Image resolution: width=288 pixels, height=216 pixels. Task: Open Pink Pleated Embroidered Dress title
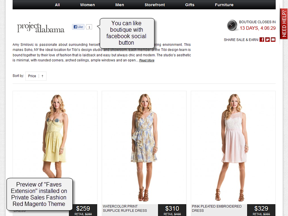[217, 208]
